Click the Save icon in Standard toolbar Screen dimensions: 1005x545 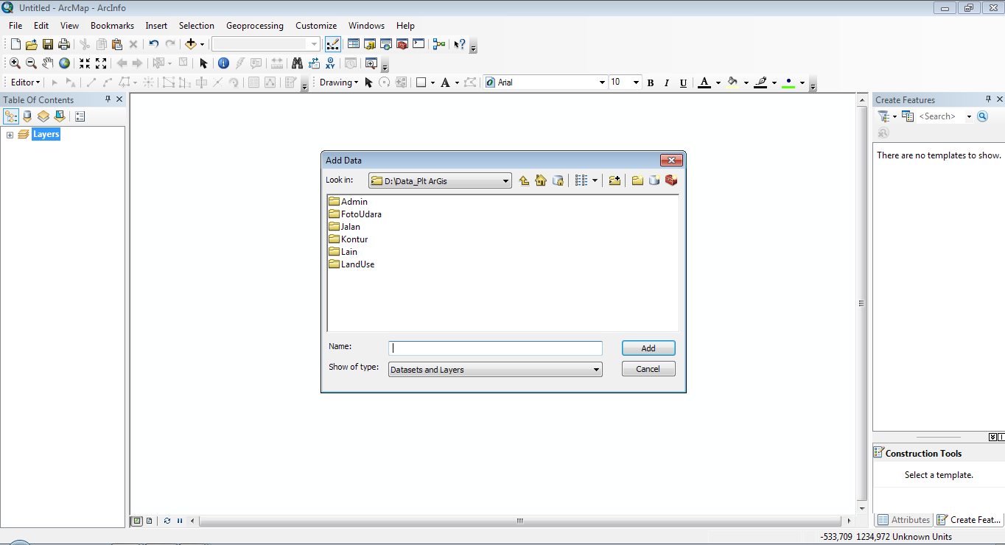click(x=48, y=44)
